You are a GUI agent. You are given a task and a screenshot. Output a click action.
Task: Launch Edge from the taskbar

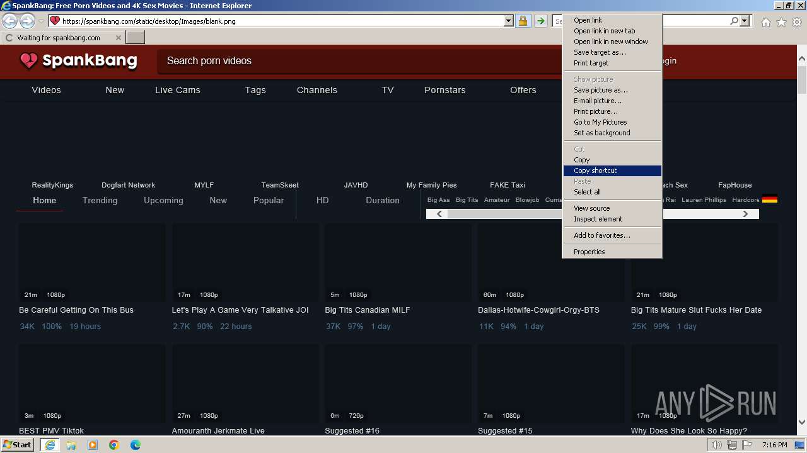pos(136,445)
